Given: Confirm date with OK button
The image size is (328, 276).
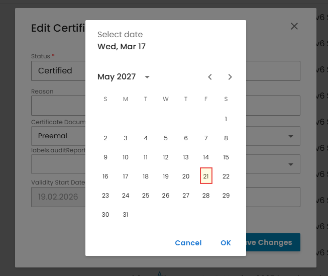Looking at the screenshot, I should pos(226,243).
